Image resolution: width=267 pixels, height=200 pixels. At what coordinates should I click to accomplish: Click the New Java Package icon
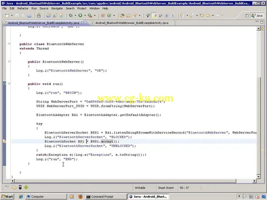[103, 16]
